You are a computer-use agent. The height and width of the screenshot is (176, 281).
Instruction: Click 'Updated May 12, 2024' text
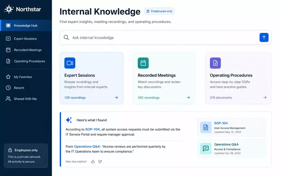(227, 132)
